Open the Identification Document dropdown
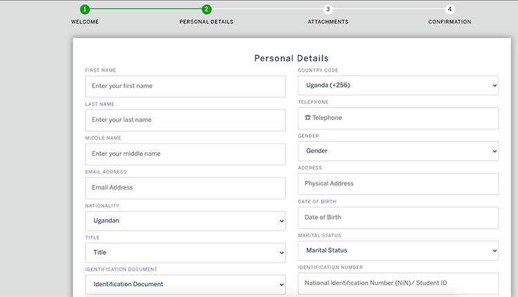Screen dimensions: 518x297 coord(185,285)
